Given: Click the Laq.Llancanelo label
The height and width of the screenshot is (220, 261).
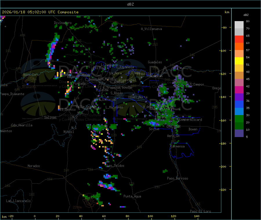Looking at the screenshot, I should 18,201.
